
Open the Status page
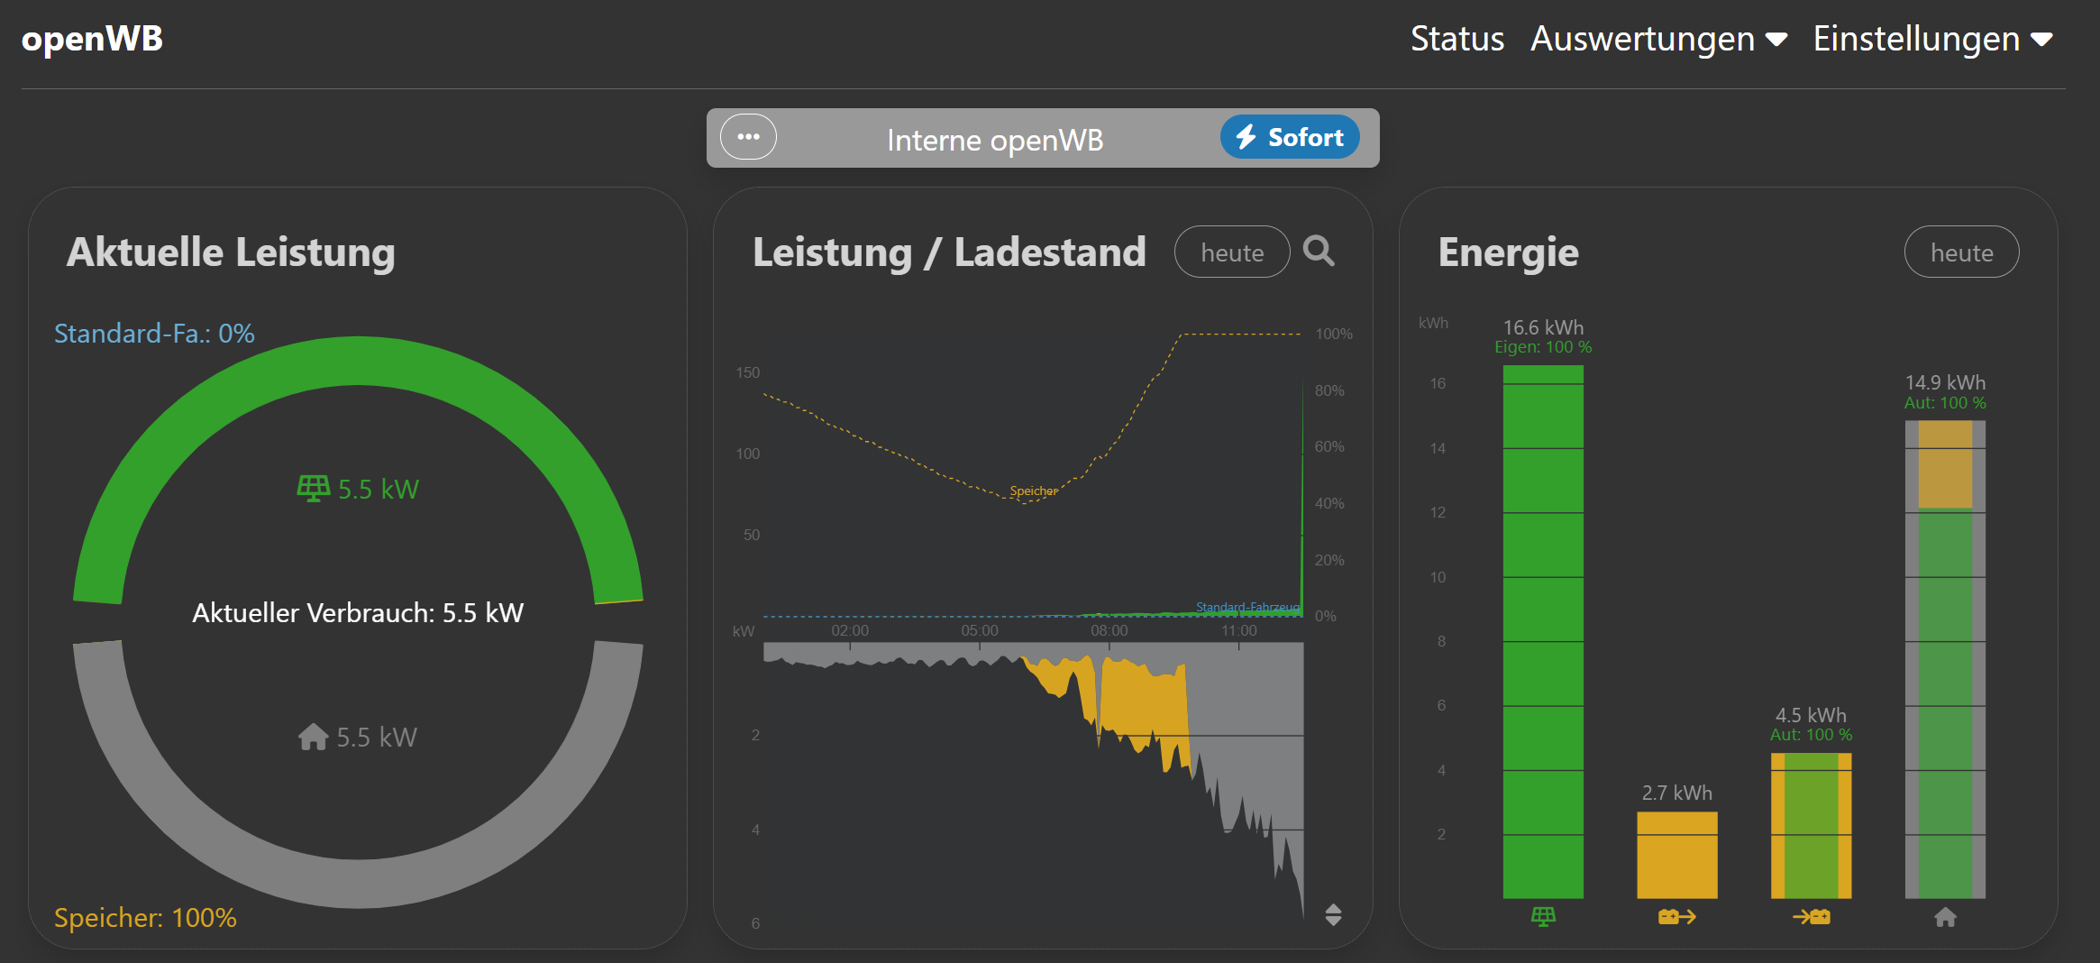(1456, 39)
